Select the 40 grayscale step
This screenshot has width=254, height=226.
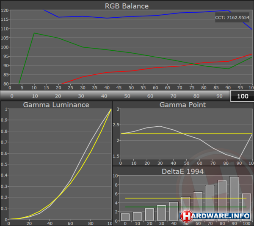pyautogui.click(x=104, y=96)
